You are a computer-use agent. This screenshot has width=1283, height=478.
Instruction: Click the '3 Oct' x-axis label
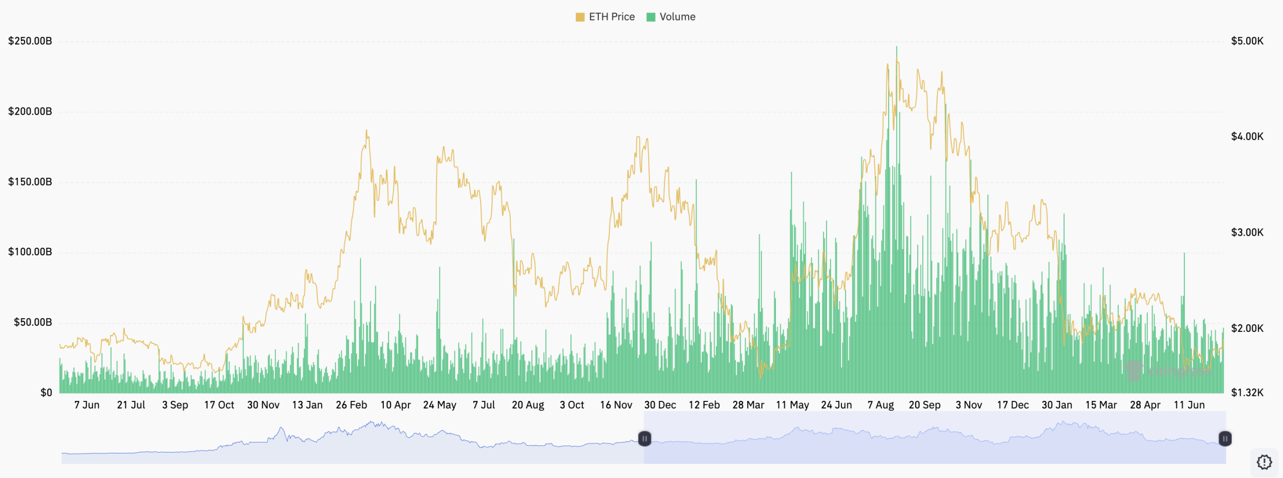click(x=572, y=405)
